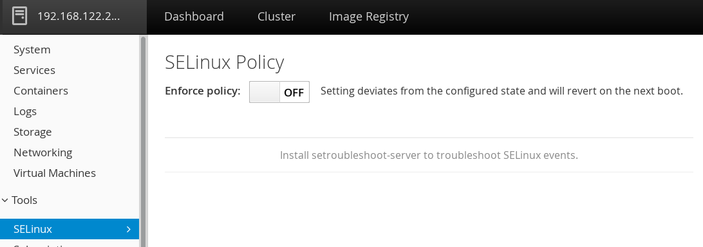The height and width of the screenshot is (247, 703).
Task: Open the Image Registry tab
Action: (x=368, y=17)
